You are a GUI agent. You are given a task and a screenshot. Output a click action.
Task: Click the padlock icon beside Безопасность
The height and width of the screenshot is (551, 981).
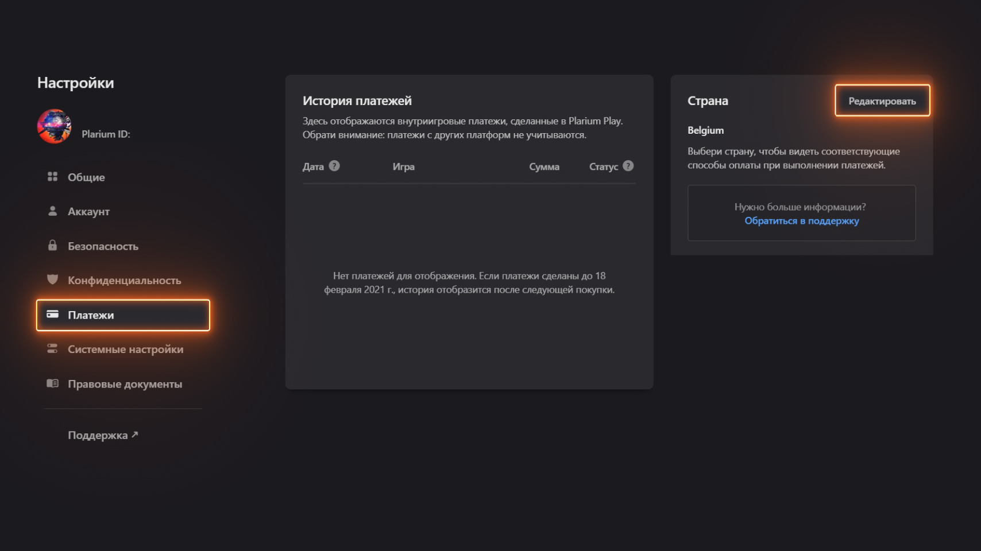click(52, 245)
